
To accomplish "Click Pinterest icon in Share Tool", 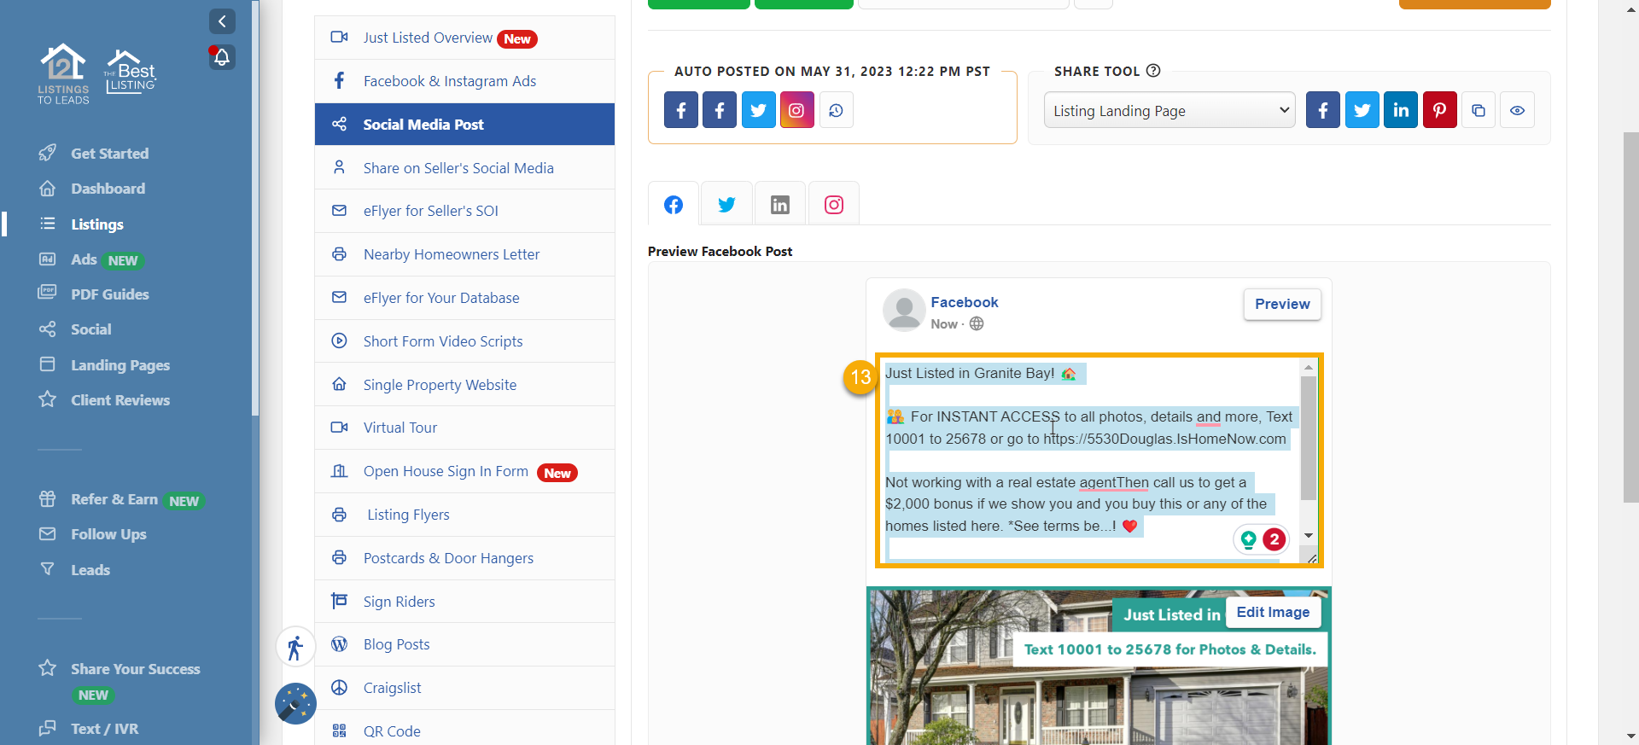I will (1439, 110).
